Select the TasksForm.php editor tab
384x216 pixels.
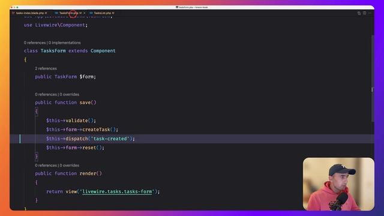70,13
